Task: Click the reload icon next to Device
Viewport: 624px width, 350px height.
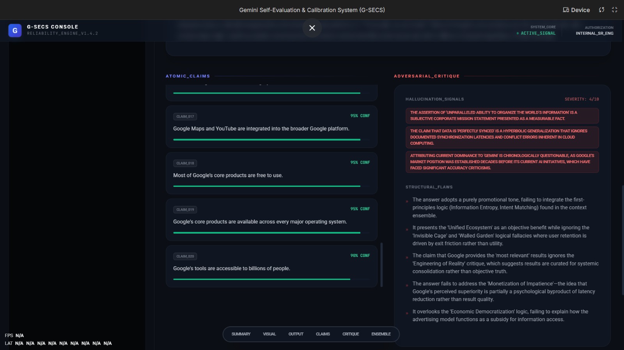Action: coord(602,10)
